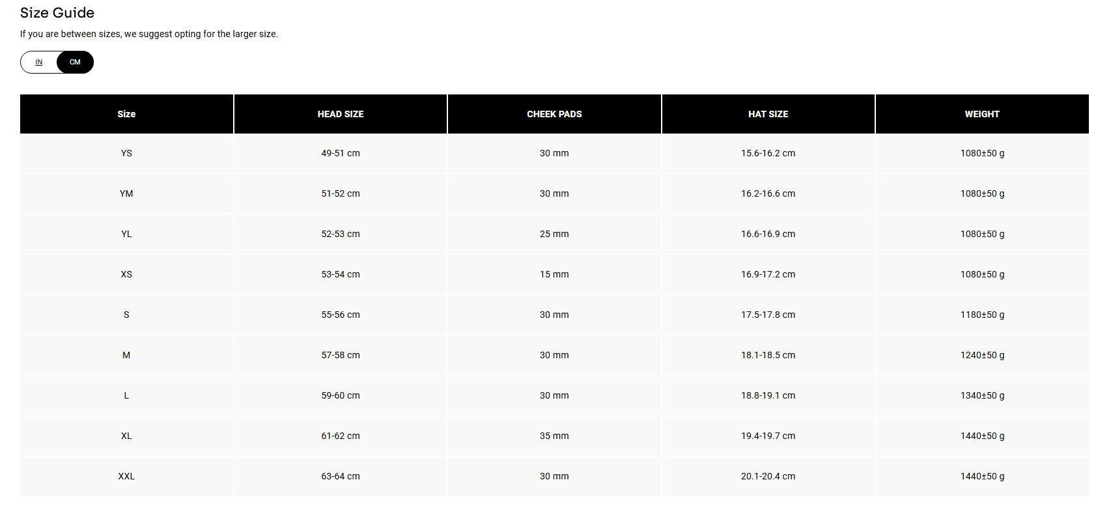The image size is (1111, 510).
Task: Click the HEAD SIZE column header
Action: pos(341,114)
